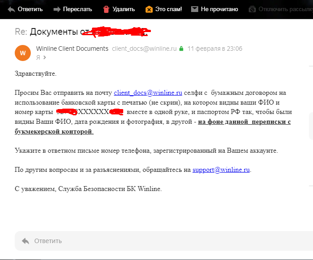Mark the email as spam with Это спам!
The width and height of the screenshot is (313, 260).
(x=149, y=9)
